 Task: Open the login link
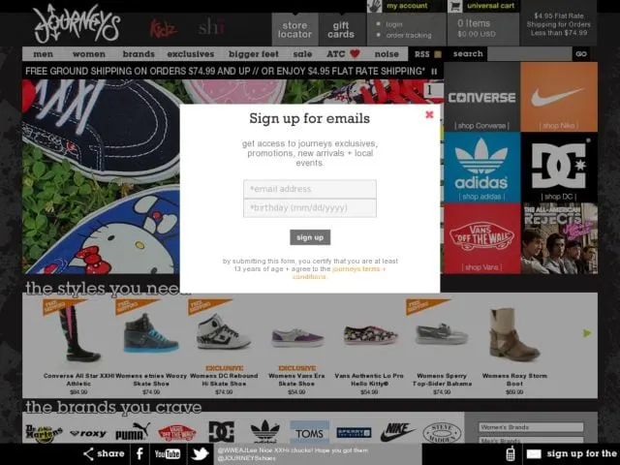pos(394,24)
